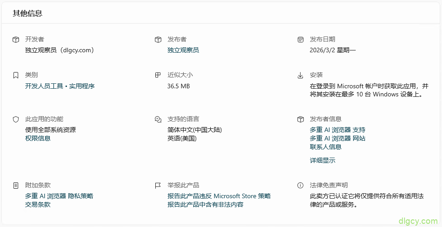Viewport: 442px width, 227px height.
Task: Open 多重 AI 浏览器 网站 link
Action: click(337, 138)
